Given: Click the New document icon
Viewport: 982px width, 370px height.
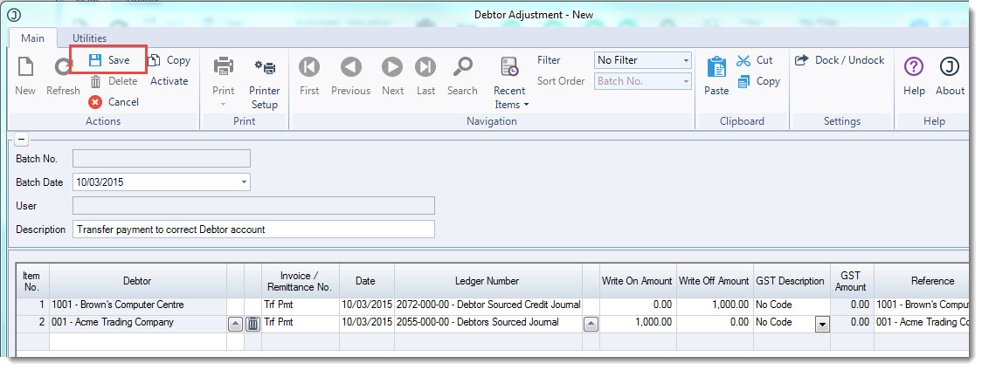Looking at the screenshot, I should pos(25,66).
